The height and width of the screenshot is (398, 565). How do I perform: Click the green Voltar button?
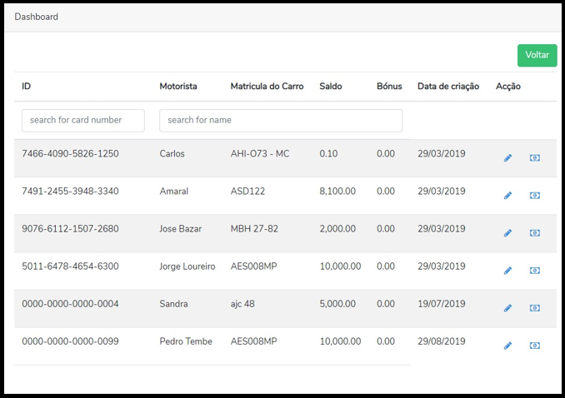537,55
